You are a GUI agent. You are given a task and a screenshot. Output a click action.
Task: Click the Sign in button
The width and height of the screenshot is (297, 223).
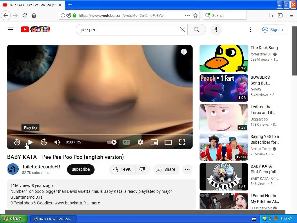point(273,30)
